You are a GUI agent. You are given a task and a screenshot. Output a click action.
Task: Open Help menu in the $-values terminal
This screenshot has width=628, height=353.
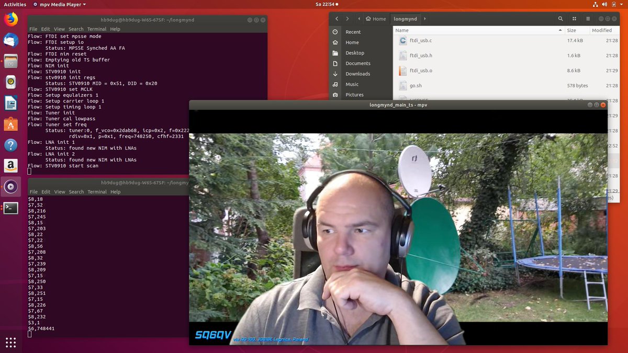coord(115,192)
